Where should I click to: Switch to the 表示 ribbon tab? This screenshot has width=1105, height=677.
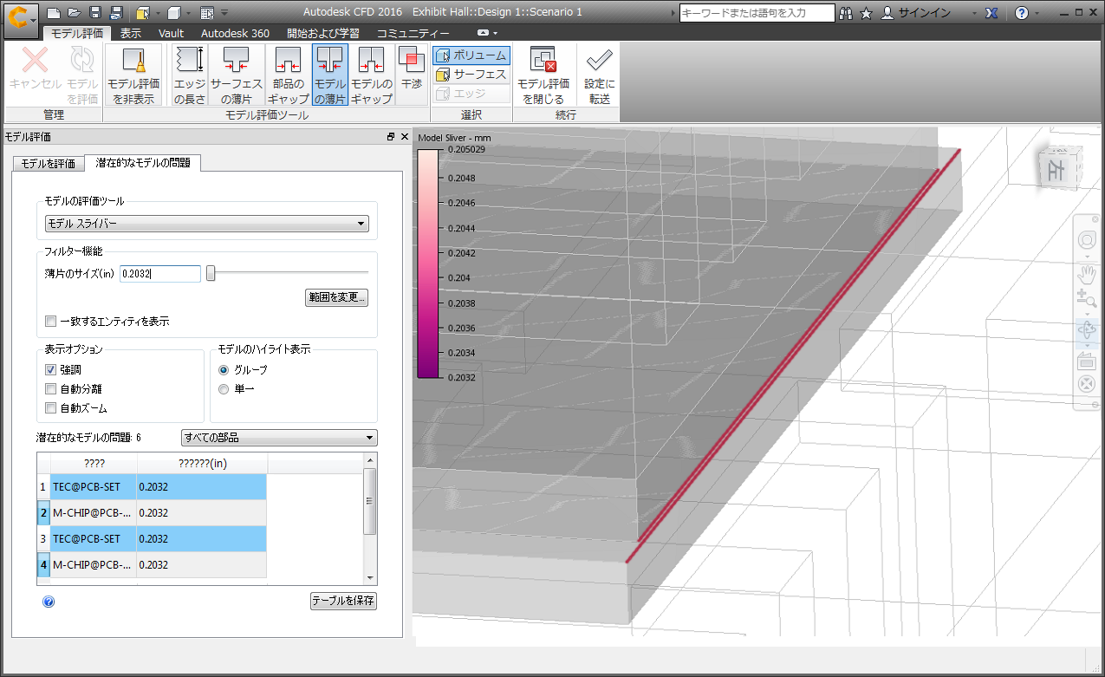pyautogui.click(x=131, y=33)
